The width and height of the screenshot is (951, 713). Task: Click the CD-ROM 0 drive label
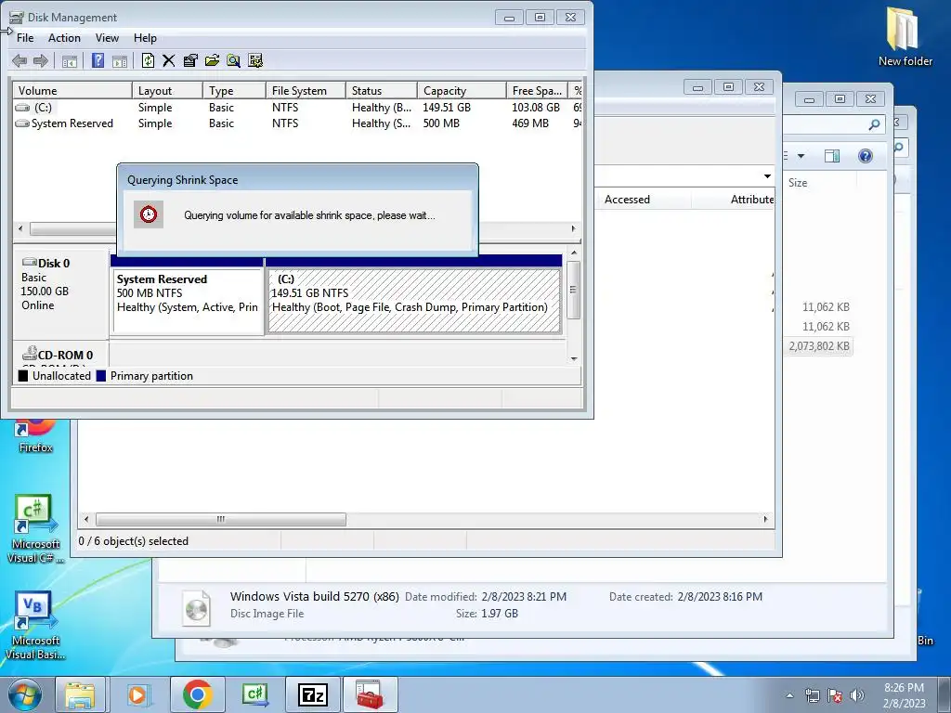click(58, 355)
